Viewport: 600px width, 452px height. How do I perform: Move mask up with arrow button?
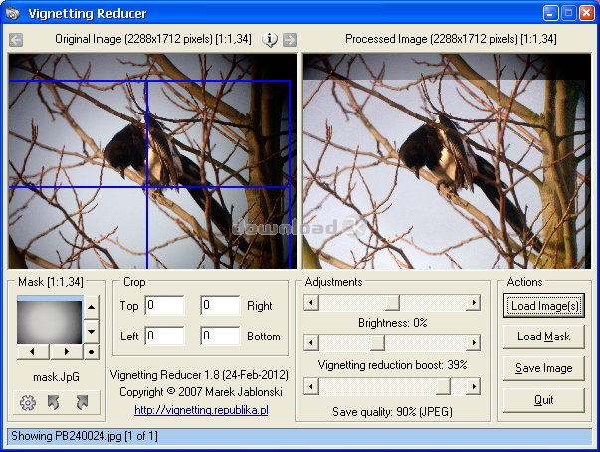point(92,307)
